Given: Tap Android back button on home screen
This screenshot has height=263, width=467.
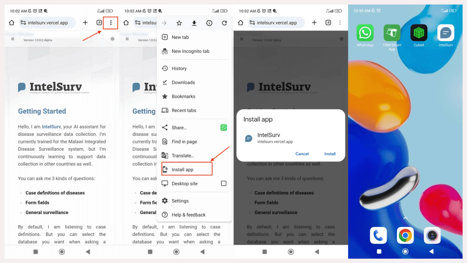Looking at the screenshot, I should 431,251.
